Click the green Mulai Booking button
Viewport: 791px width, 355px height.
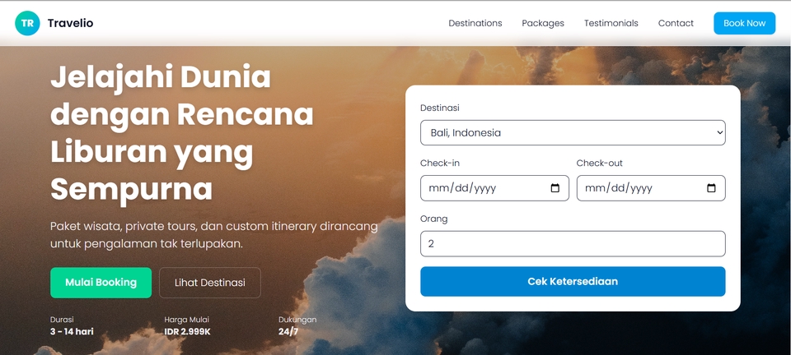tap(101, 283)
